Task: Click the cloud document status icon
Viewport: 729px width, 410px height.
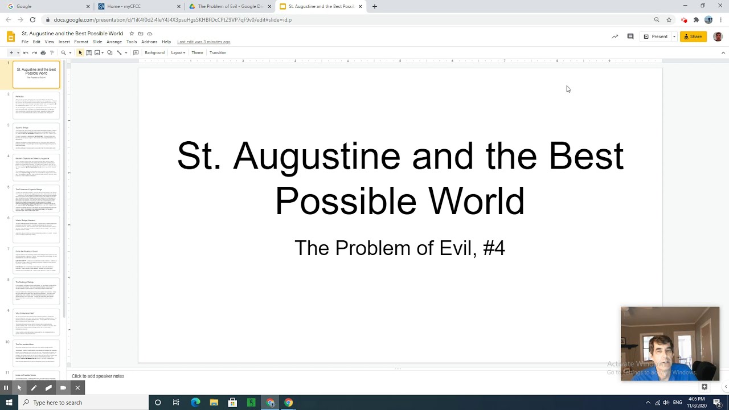Action: pyautogui.click(x=150, y=34)
